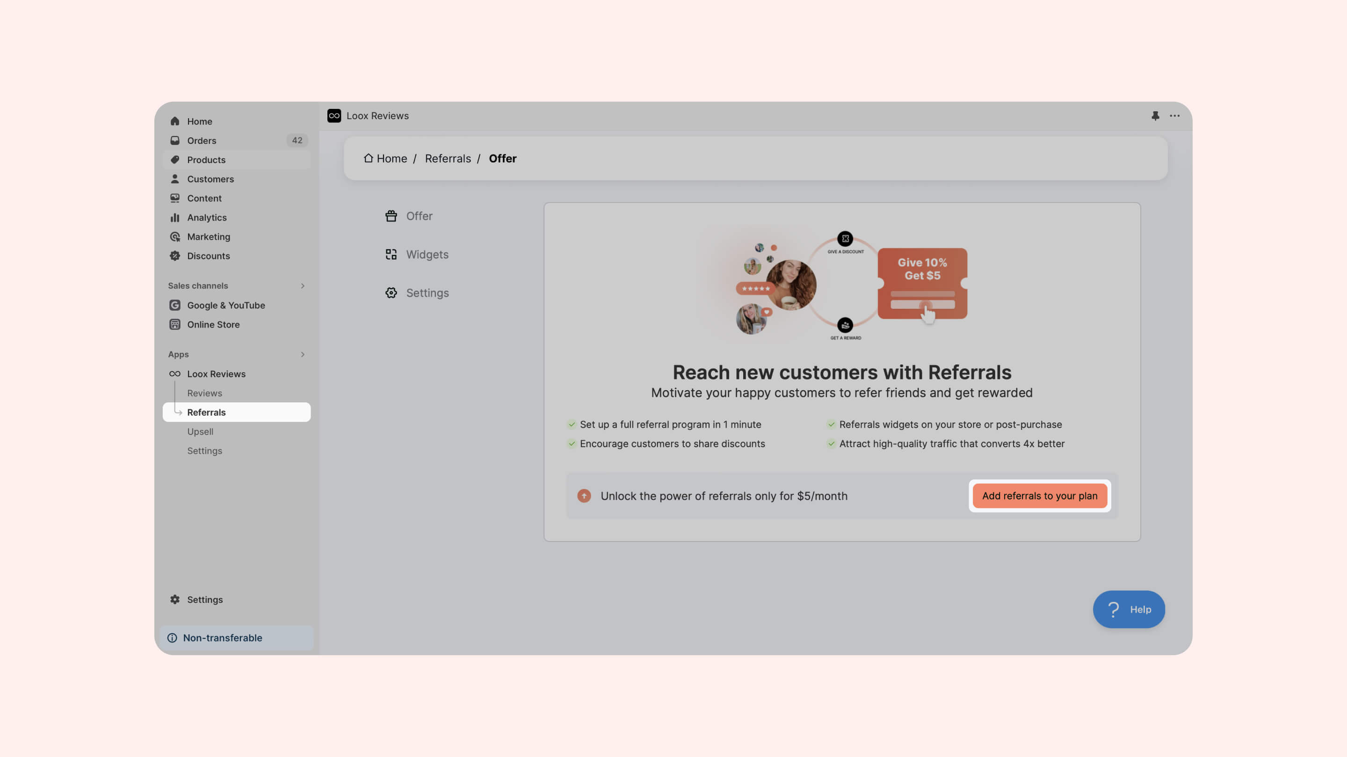Select the Widgets grid icon

(391, 254)
